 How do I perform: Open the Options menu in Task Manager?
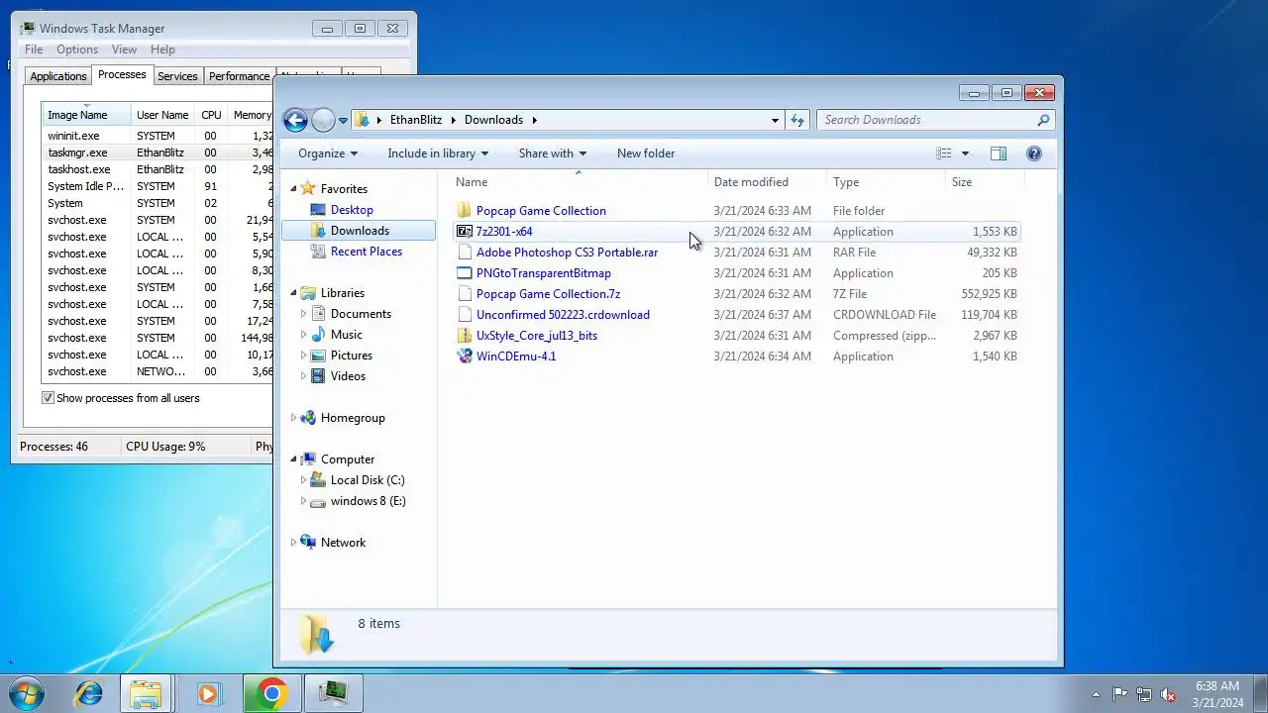click(x=77, y=50)
